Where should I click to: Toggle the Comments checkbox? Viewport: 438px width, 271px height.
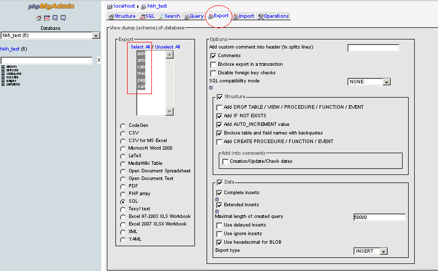coord(213,56)
